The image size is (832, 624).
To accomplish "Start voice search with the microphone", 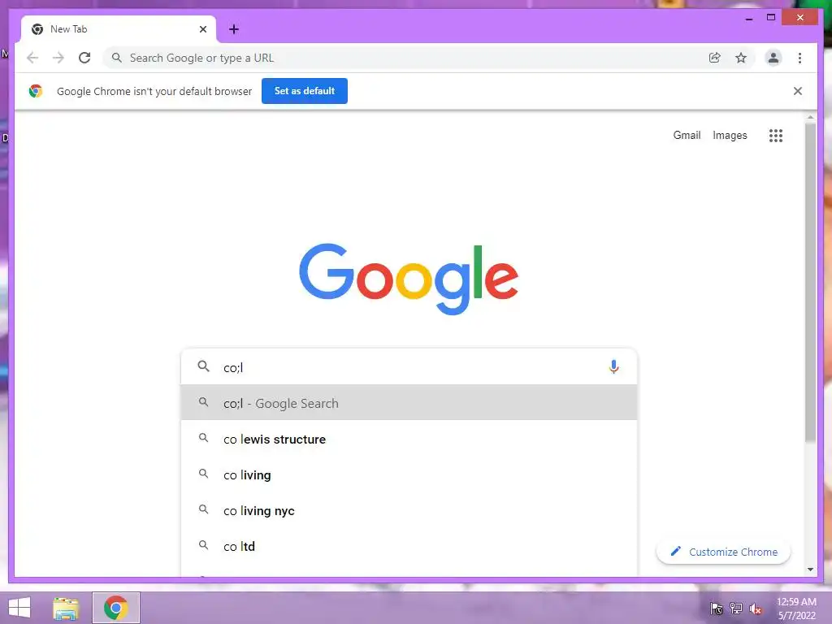I will tap(613, 366).
